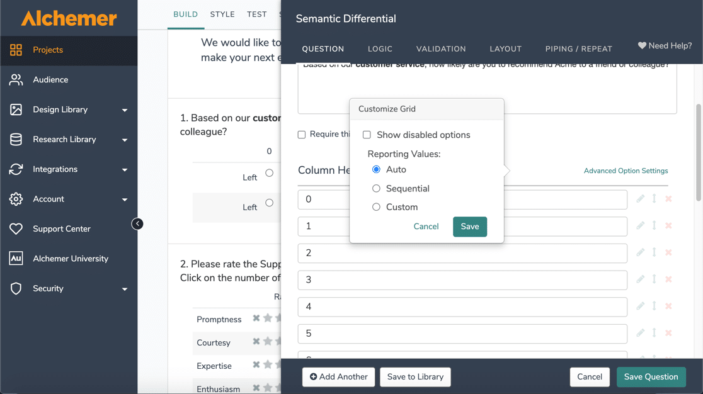Click the reorder icon for column 2
Viewport: 703px width, 394px height.
point(654,252)
